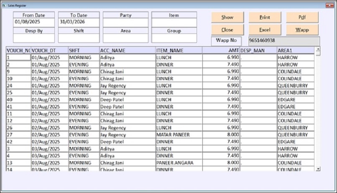Viewport: 337px width, 193px height.
Task: Click COLINDALE area in voucher 10 row
Action: (x=296, y=79)
